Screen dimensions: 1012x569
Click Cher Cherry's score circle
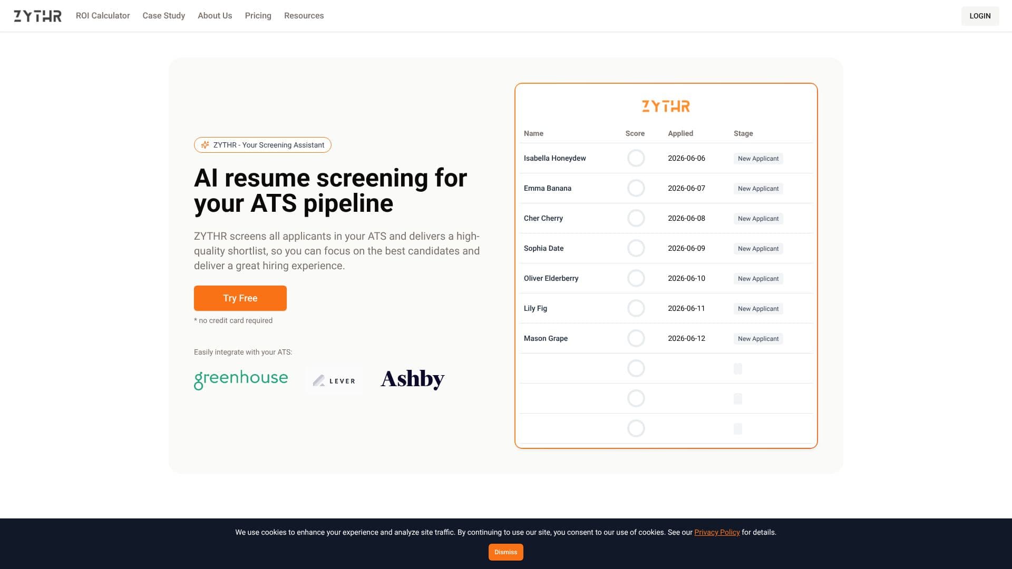pyautogui.click(x=636, y=218)
